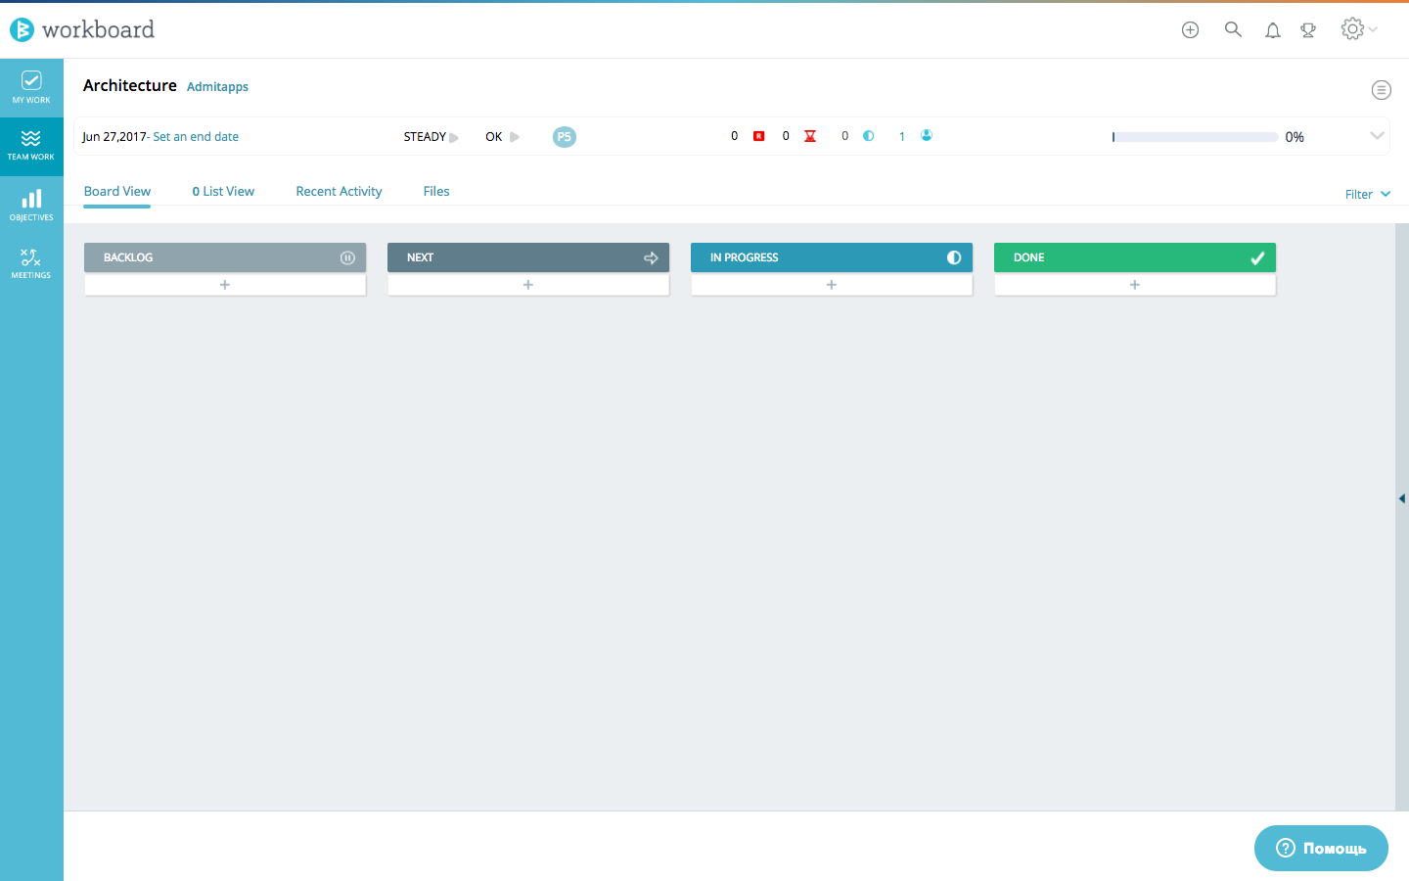
Task: Click the red hourglass overdue indicator
Action: [x=809, y=136]
